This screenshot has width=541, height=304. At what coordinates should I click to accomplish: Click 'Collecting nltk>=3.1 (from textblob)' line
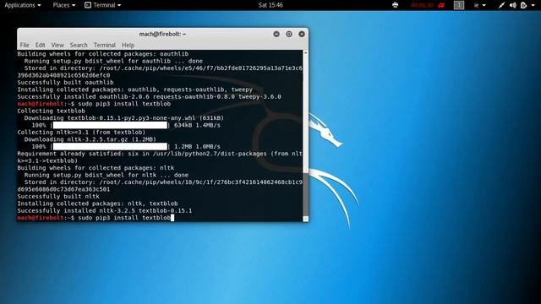[81, 133]
